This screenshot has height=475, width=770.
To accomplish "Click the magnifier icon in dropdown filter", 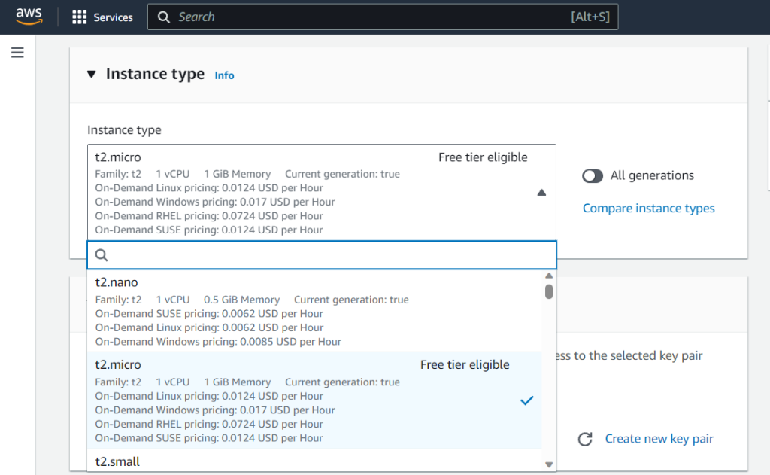I will point(102,255).
